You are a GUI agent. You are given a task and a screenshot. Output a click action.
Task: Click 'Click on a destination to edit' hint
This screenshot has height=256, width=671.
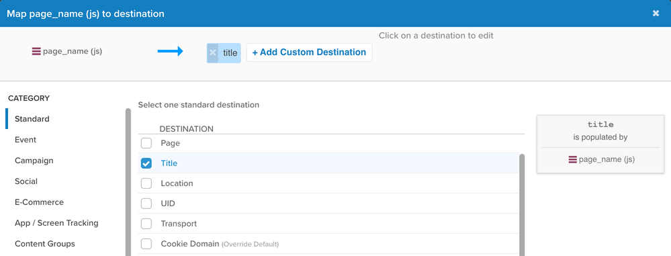436,36
